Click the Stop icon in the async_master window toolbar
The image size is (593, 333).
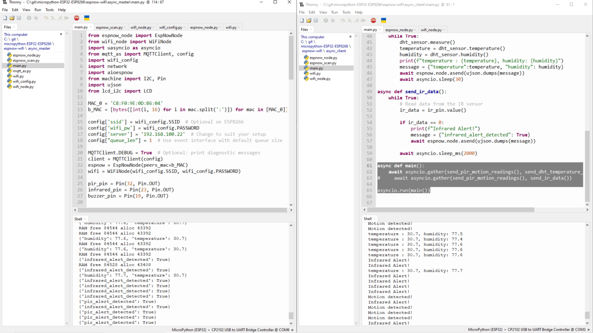click(77, 18)
